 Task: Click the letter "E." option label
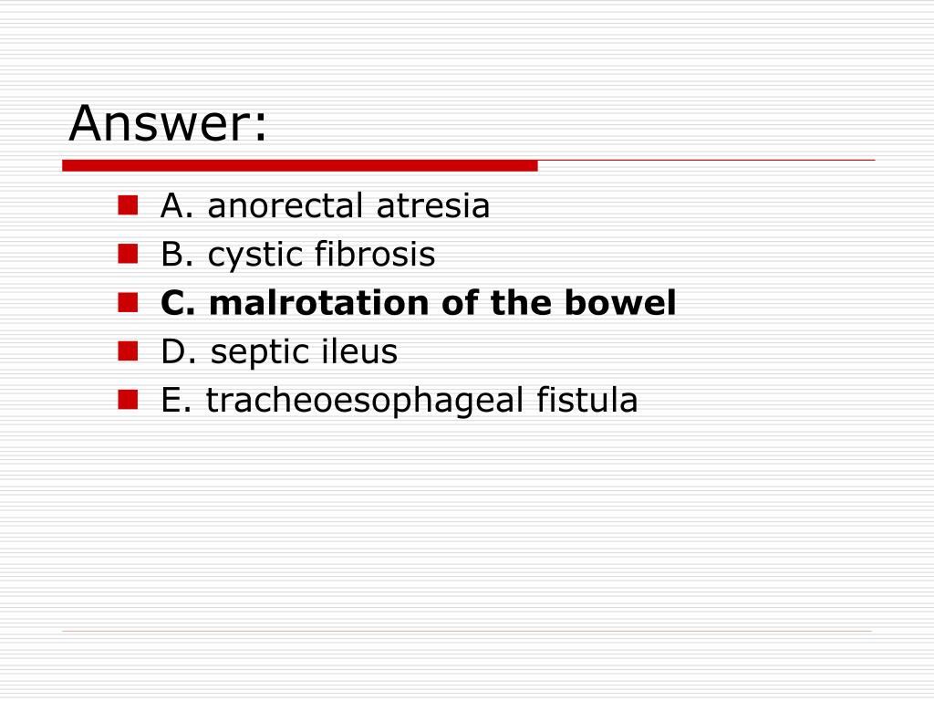point(176,400)
